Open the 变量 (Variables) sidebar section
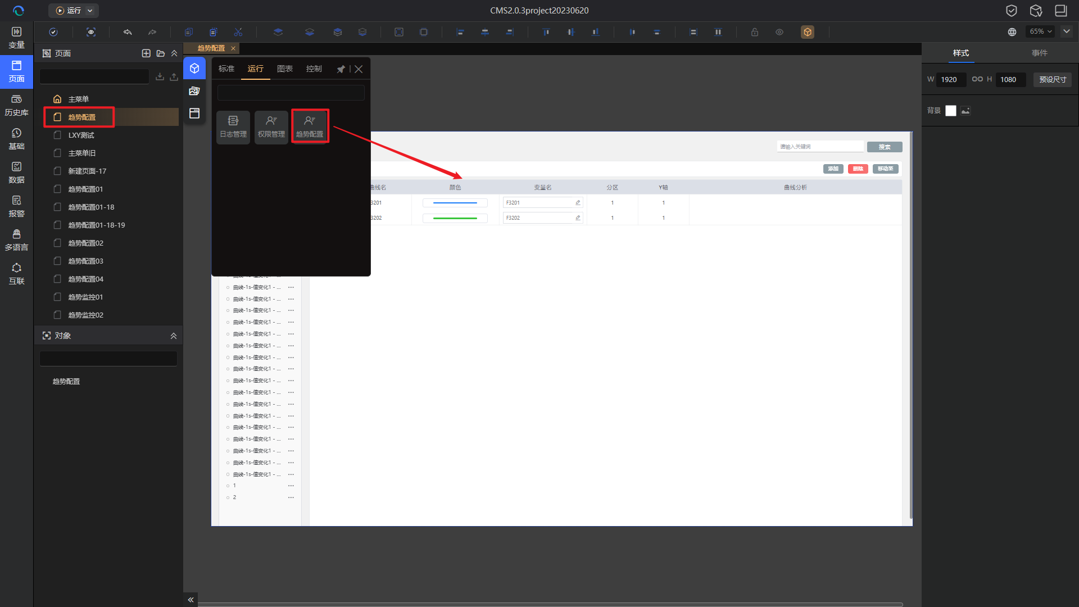Screen dimensions: 1079x607 click(16, 37)
